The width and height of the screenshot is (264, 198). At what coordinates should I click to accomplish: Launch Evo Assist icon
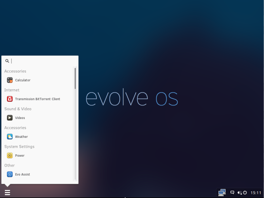(x=10, y=174)
